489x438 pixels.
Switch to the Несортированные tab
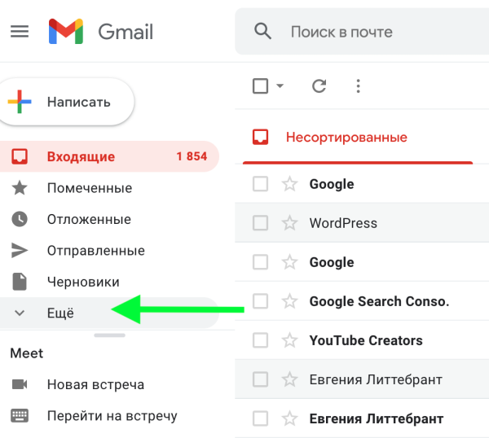pos(346,138)
